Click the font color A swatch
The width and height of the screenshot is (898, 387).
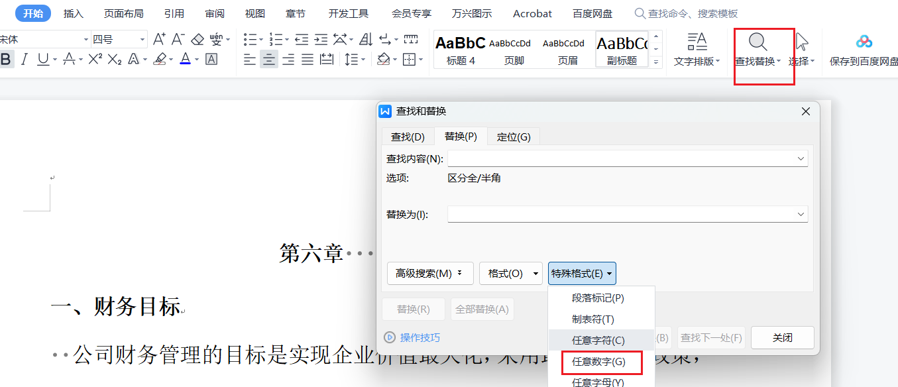(x=185, y=60)
